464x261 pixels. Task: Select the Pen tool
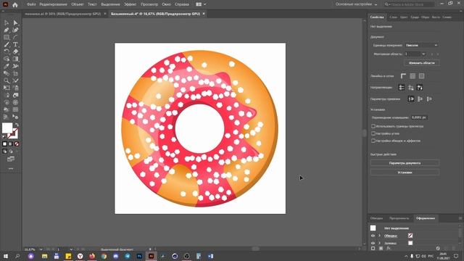(7, 30)
